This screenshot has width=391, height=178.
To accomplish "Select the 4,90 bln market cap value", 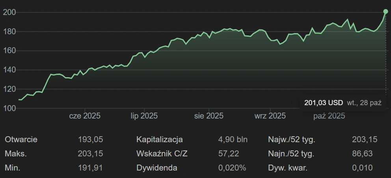I will (x=233, y=139).
